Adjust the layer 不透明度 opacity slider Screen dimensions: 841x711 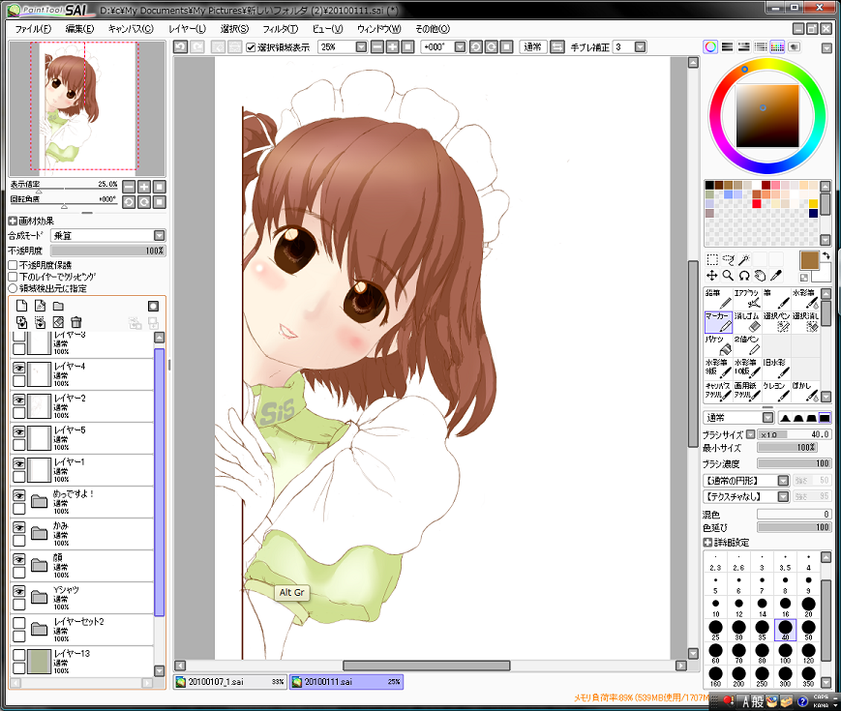pyautogui.click(x=107, y=251)
